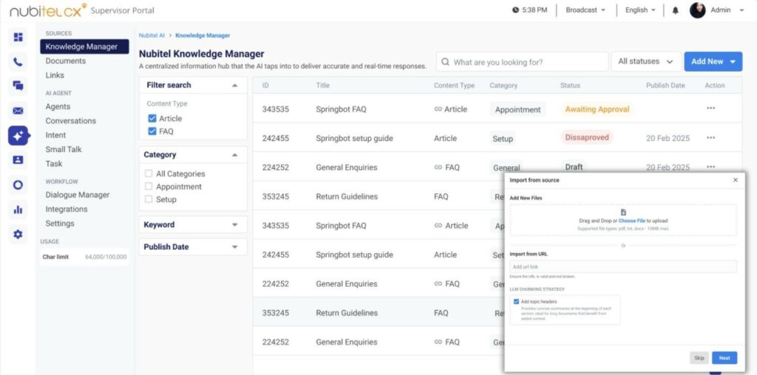Open the chat bubbles sidebar icon
The height and width of the screenshot is (375, 757).
pyautogui.click(x=18, y=86)
